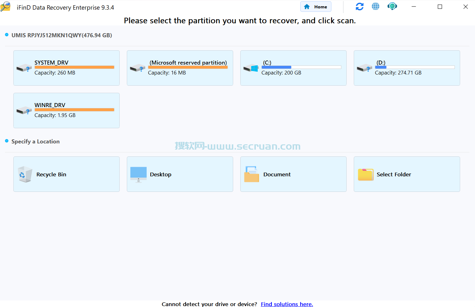Select the Desktop location label

coord(161,174)
